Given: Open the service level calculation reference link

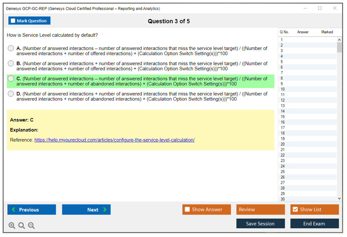Looking at the screenshot, I should (x=114, y=140).
